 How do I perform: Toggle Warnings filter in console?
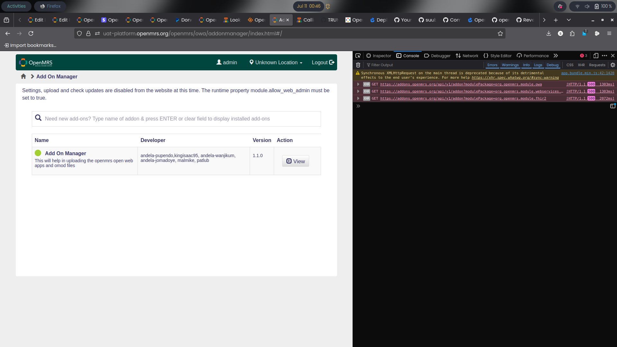(510, 65)
